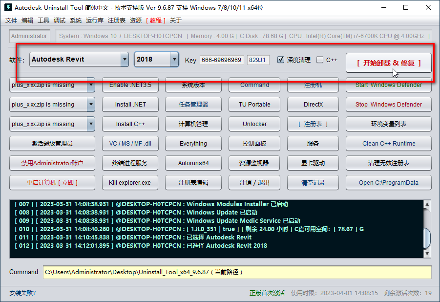The image size is (440, 302).
Task: Click the Command path input field
Action: [x=237, y=272]
